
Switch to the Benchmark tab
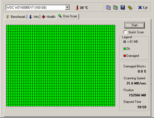(16, 17)
